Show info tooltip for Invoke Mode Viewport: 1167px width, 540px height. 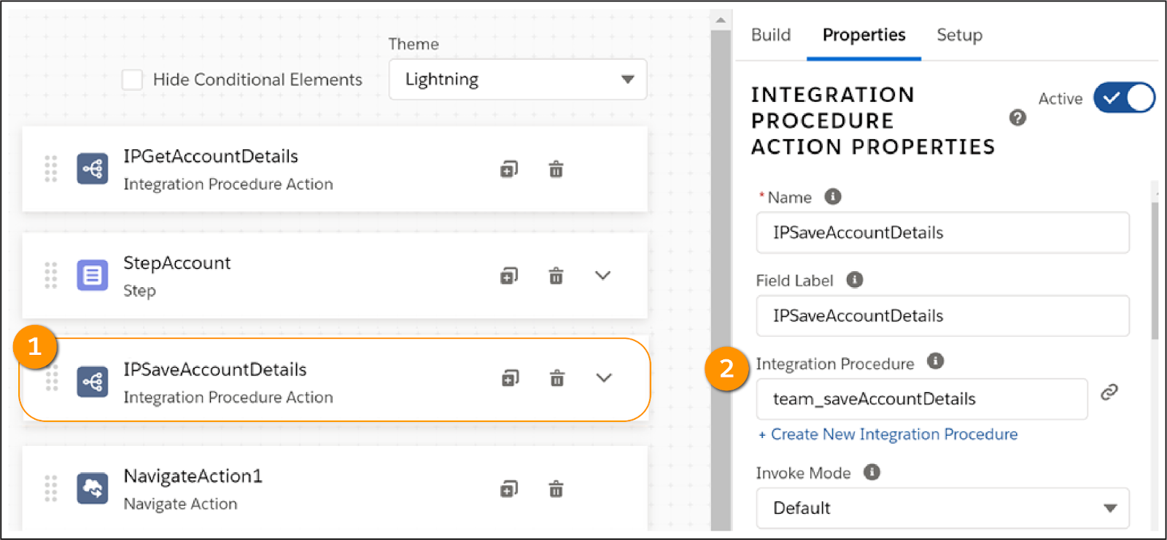pos(872,472)
